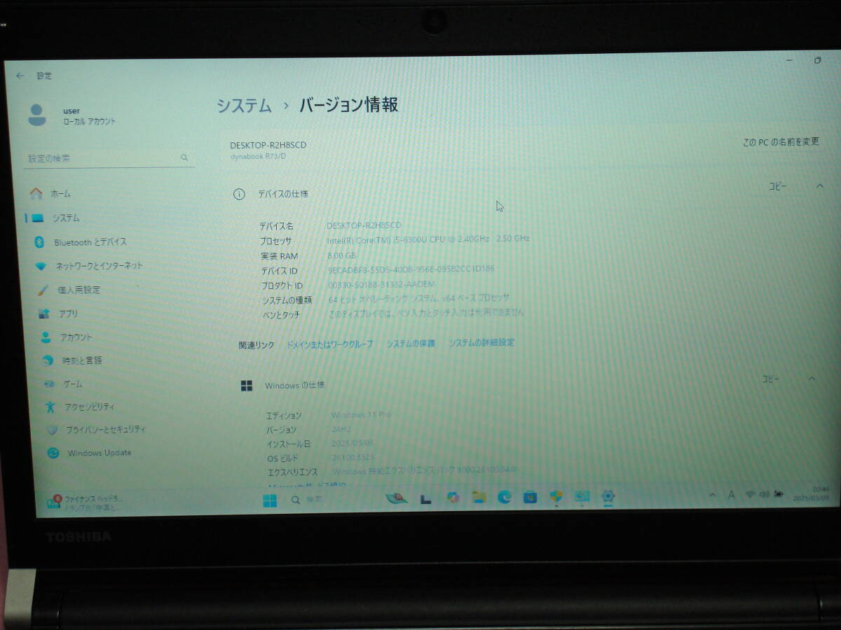This screenshot has width=841, height=630.
Task: Open the ファイナンス news widget on taskbar
Action: point(86,503)
